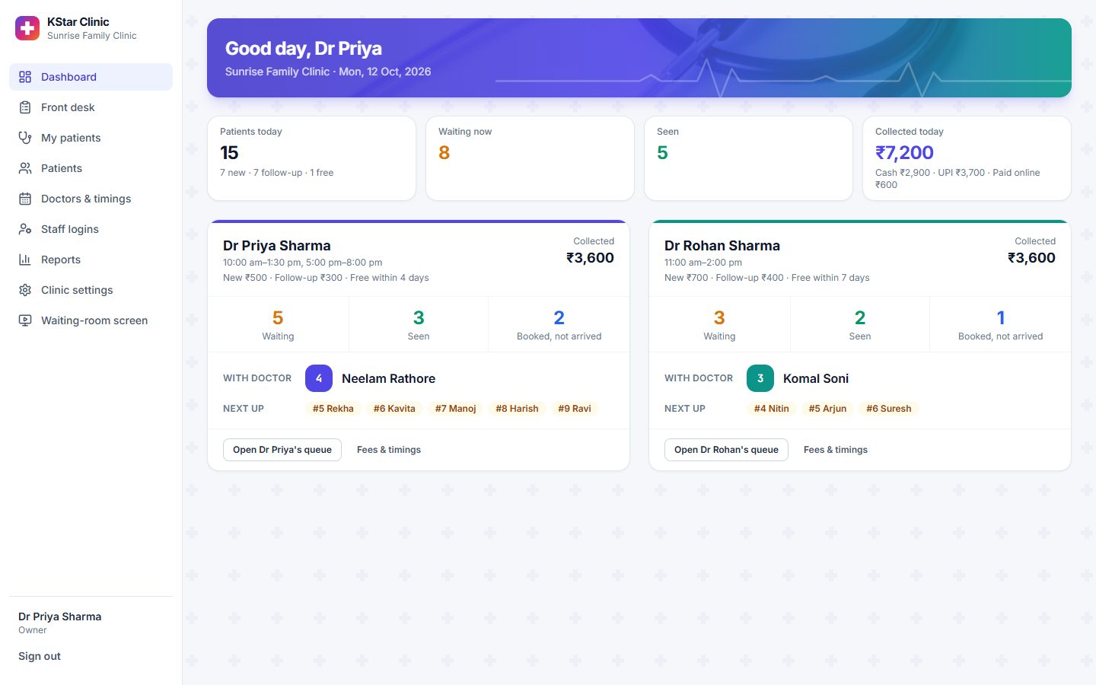Screen dimensions: 1096x685
Task: Open the Reports page
Action: pos(91,260)
